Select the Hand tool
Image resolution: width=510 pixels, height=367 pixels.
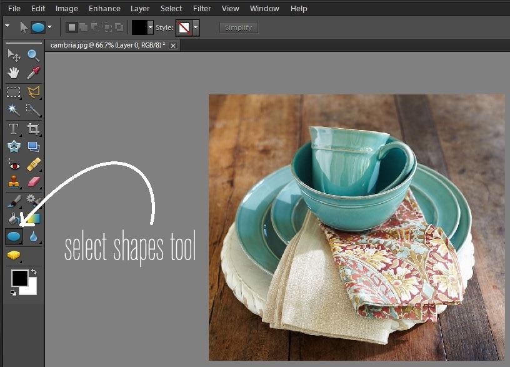[x=13, y=73]
